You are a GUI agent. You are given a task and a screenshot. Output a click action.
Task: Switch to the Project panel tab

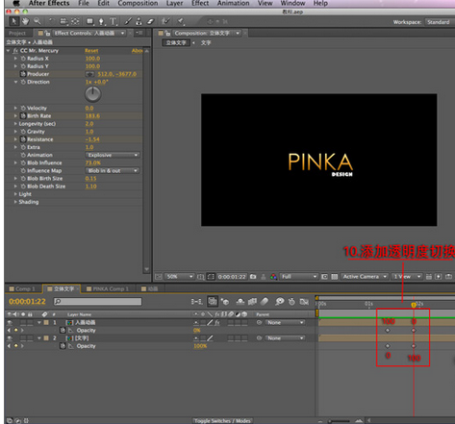17,33
